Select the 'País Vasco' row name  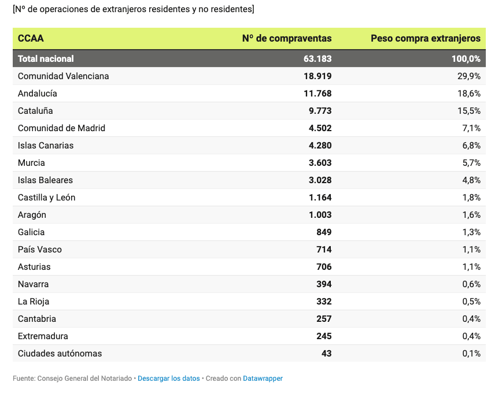(40, 250)
